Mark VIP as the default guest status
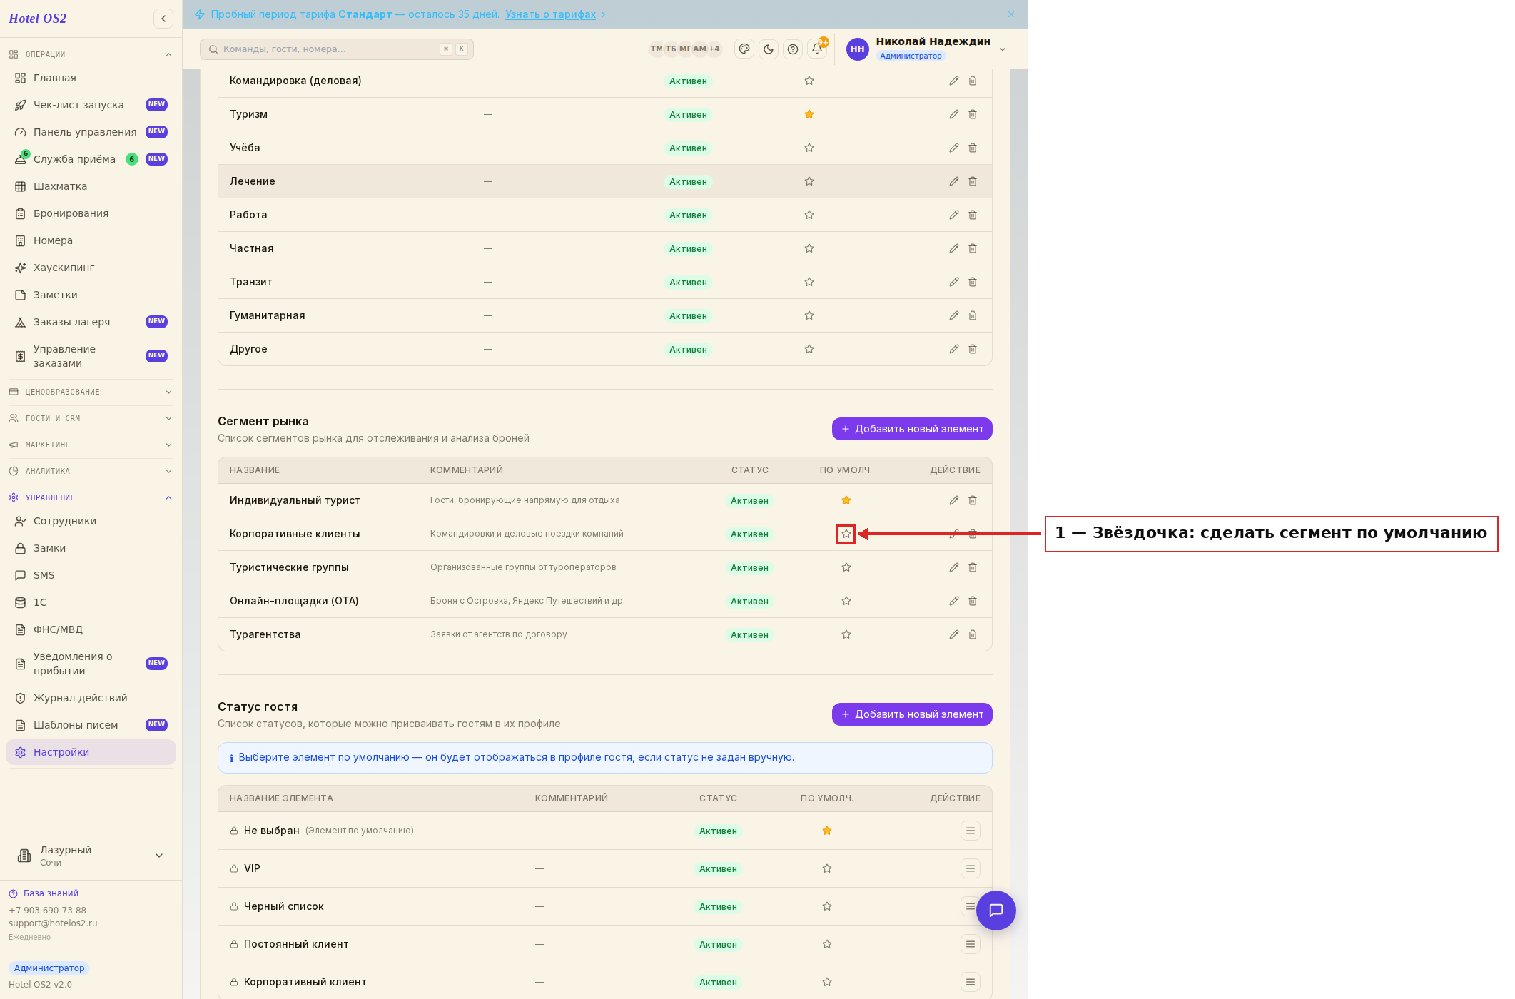1515x999 pixels. pos(827,868)
